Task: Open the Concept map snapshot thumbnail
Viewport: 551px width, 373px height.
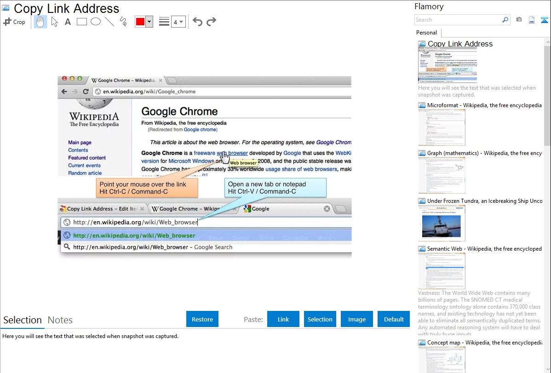Action: [x=442, y=360]
